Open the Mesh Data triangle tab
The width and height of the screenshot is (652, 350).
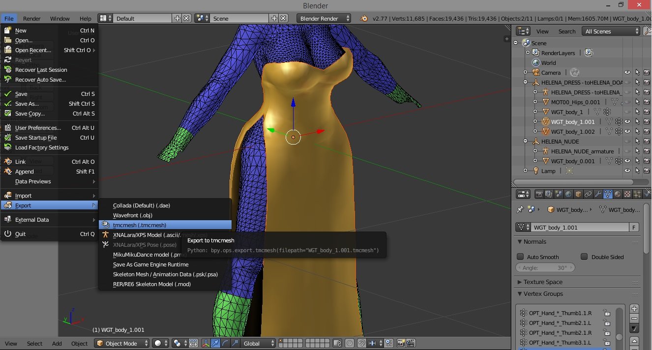[608, 194]
